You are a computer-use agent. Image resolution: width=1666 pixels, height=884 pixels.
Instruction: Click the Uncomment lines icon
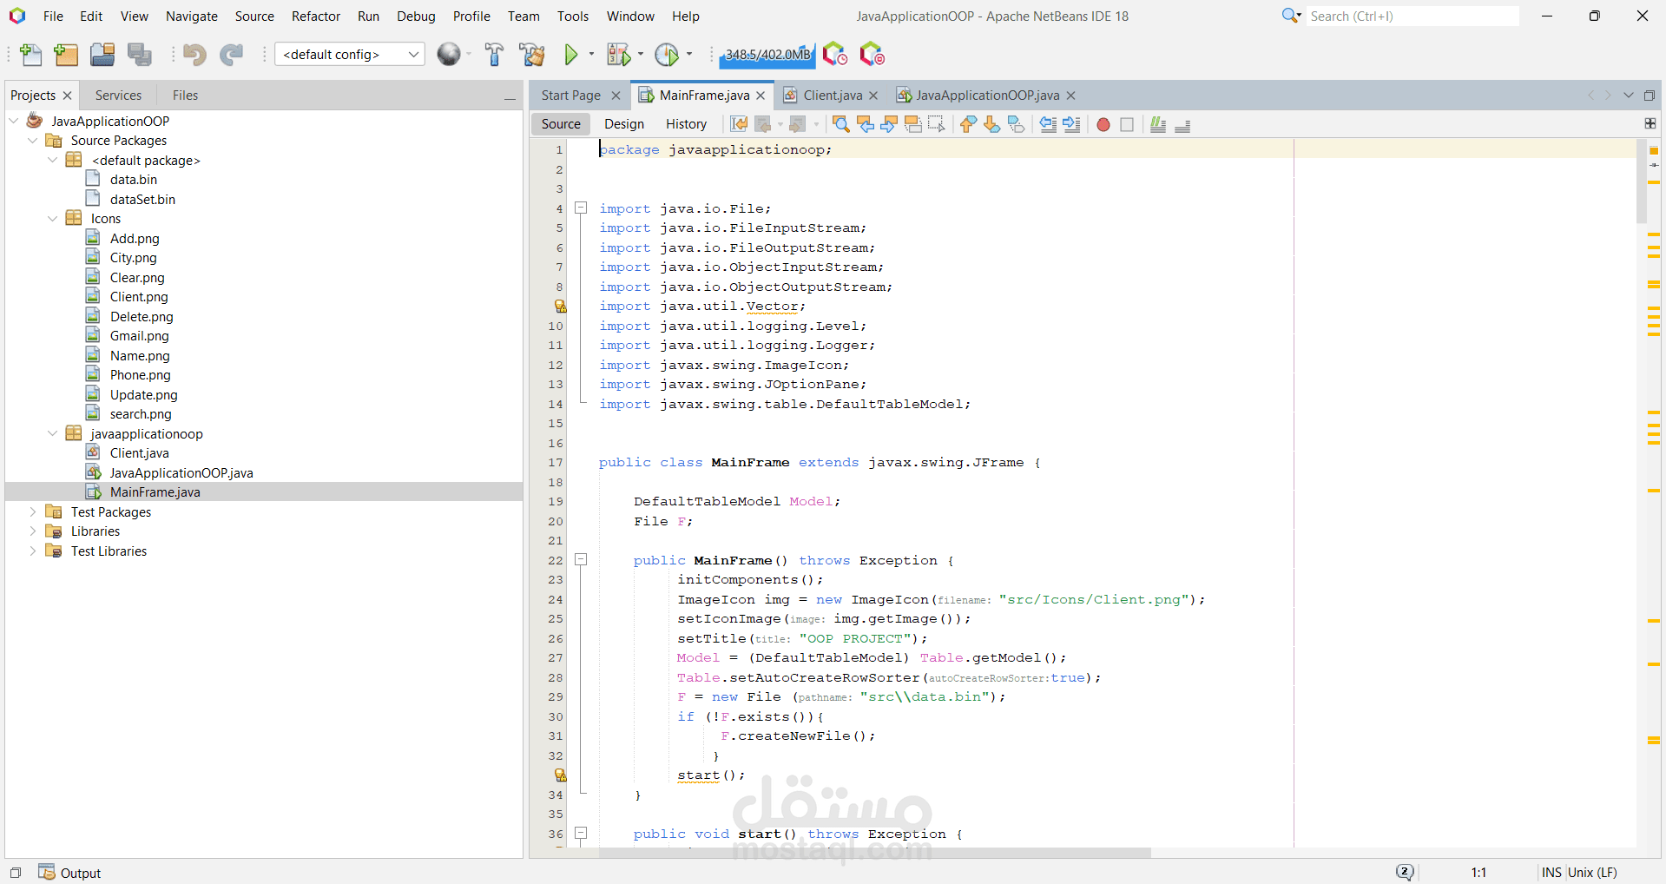coord(1182,124)
